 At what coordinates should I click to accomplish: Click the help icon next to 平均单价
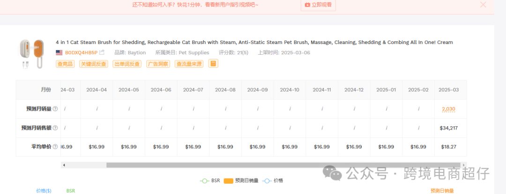55,147
